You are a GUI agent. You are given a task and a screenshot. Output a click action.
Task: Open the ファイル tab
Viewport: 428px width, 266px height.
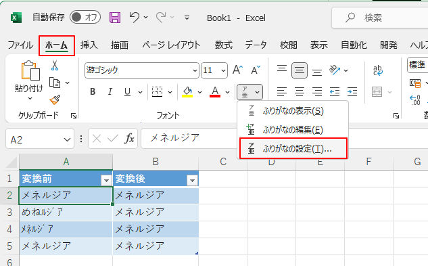click(x=20, y=45)
